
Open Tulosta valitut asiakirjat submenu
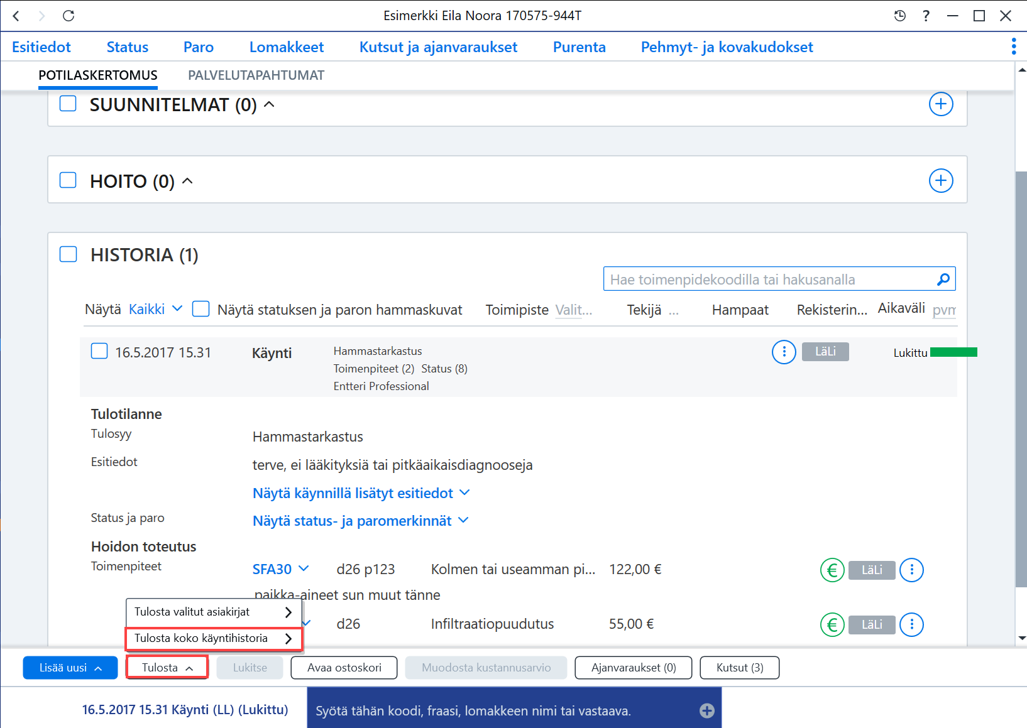coord(214,612)
